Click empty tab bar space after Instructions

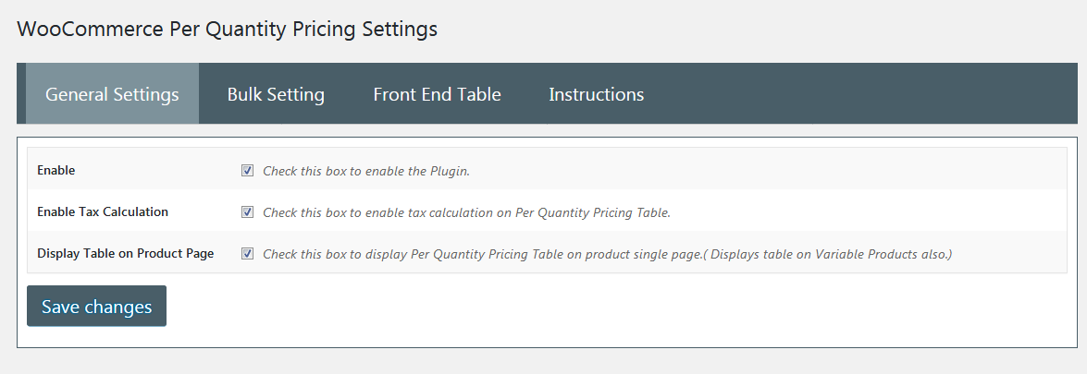point(860,94)
